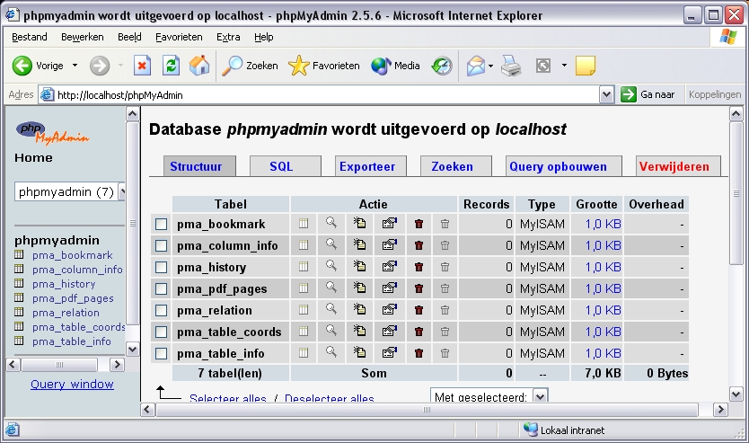
Task: Tick the checkbox for pma_table_info
Action: [161, 354]
